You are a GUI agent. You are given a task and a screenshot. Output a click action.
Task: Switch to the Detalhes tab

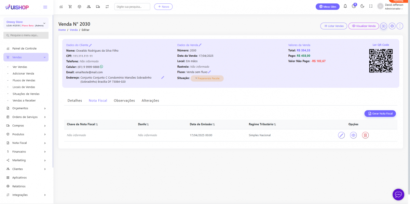(75, 101)
